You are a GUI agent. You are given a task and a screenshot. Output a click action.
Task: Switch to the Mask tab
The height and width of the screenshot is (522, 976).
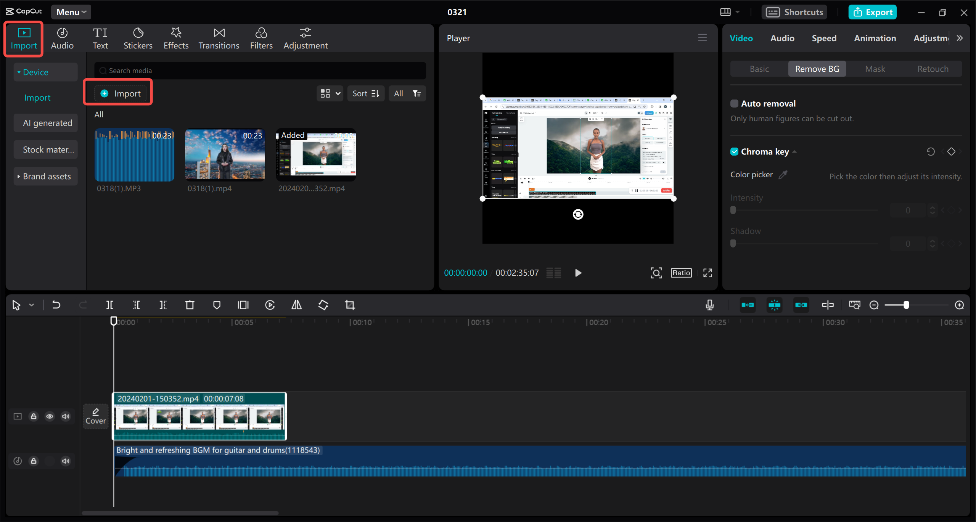875,69
